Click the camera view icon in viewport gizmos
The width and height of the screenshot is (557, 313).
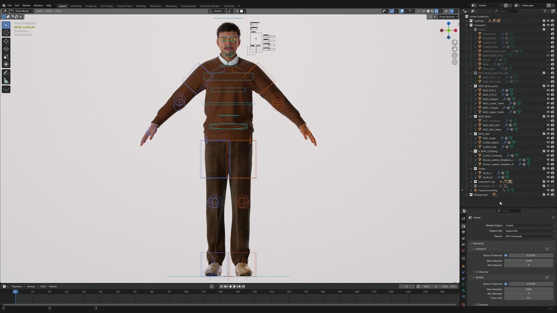455,54
